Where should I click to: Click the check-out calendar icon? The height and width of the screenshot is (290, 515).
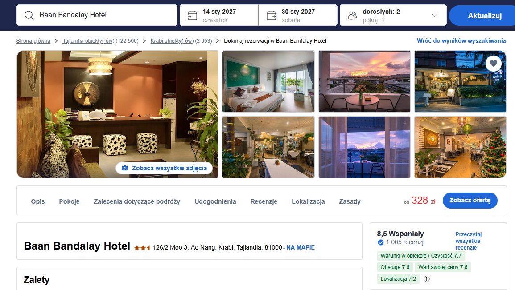(x=271, y=15)
